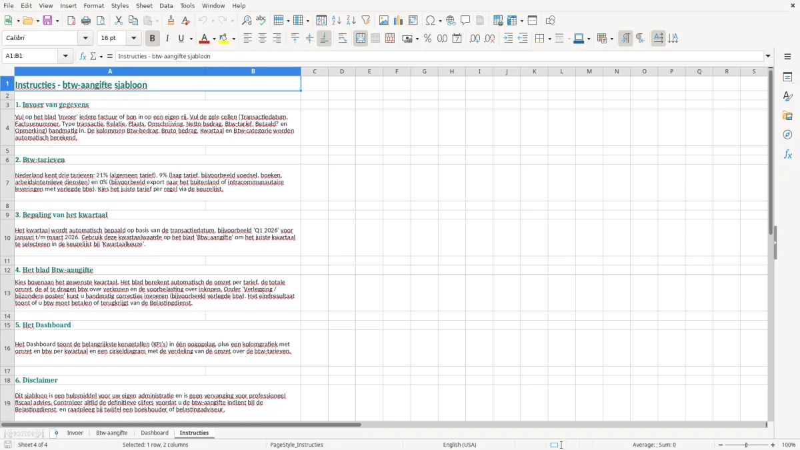Insert a chart
800x450 pixels.
[399, 21]
